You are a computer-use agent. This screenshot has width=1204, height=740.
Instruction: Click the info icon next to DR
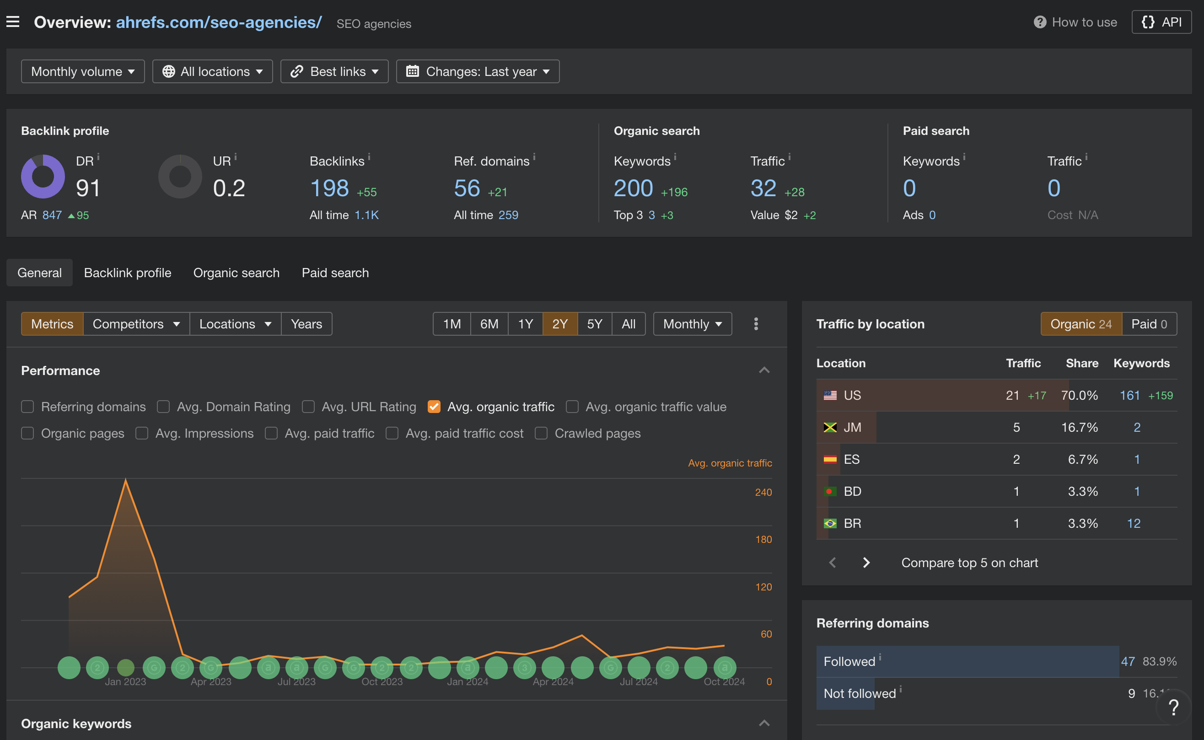[98, 156]
